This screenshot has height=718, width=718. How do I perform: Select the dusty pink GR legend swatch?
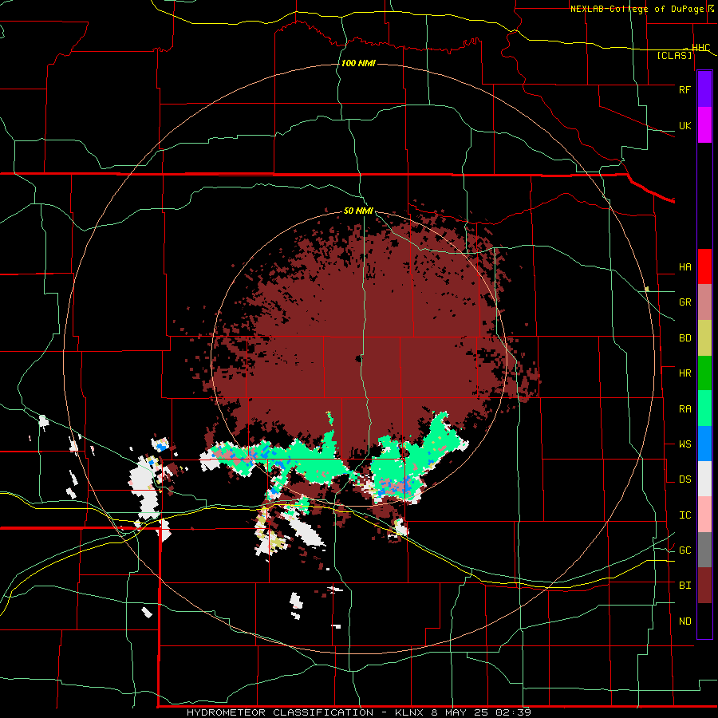point(704,302)
